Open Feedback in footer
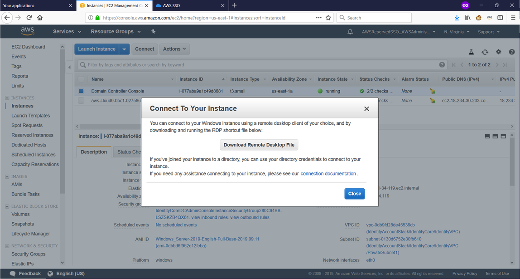 tap(25, 274)
